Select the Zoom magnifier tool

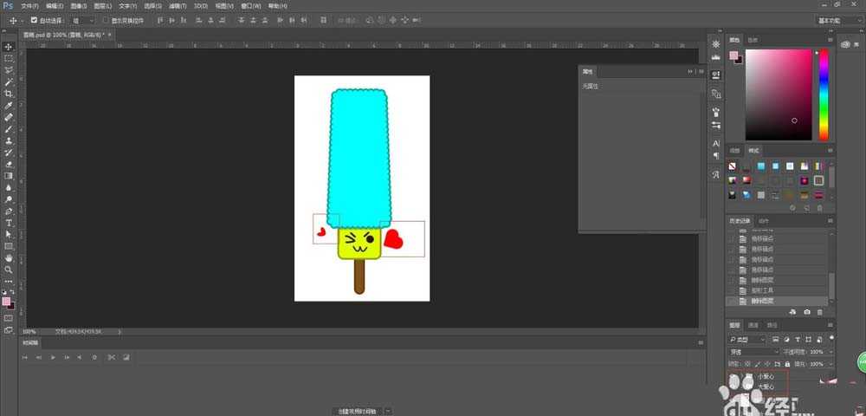pos(9,270)
